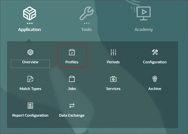The width and height of the screenshot is (188, 134).
Task: Click the Overview cube icon
Action: click(30, 52)
